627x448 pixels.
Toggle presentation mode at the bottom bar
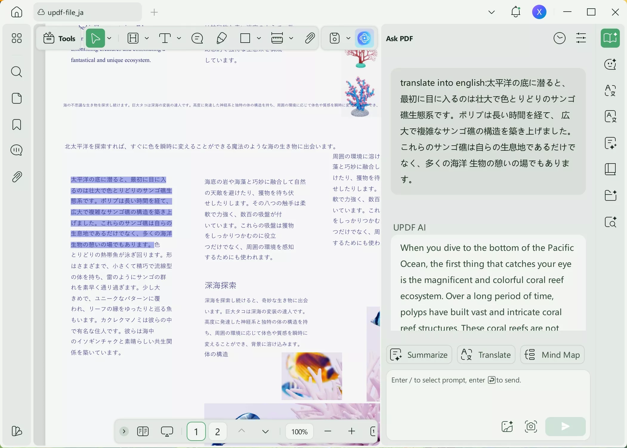click(x=167, y=431)
